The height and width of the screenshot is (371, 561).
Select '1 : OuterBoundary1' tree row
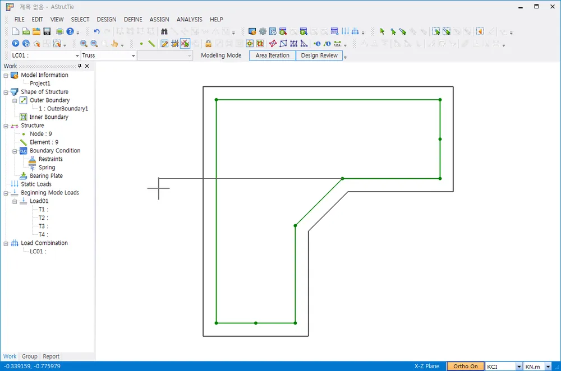(x=63, y=109)
